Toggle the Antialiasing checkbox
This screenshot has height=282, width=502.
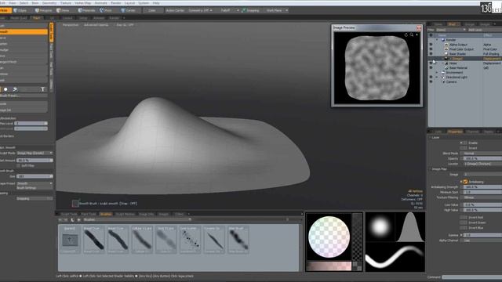(x=465, y=182)
